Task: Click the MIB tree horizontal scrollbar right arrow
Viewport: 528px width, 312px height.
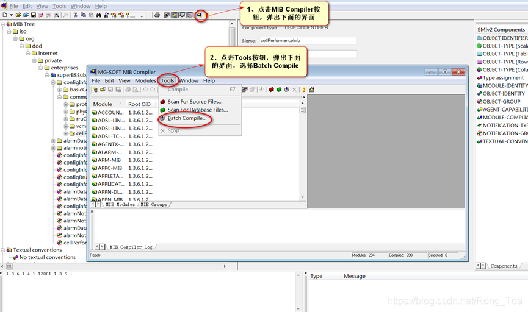Action: tap(225, 266)
